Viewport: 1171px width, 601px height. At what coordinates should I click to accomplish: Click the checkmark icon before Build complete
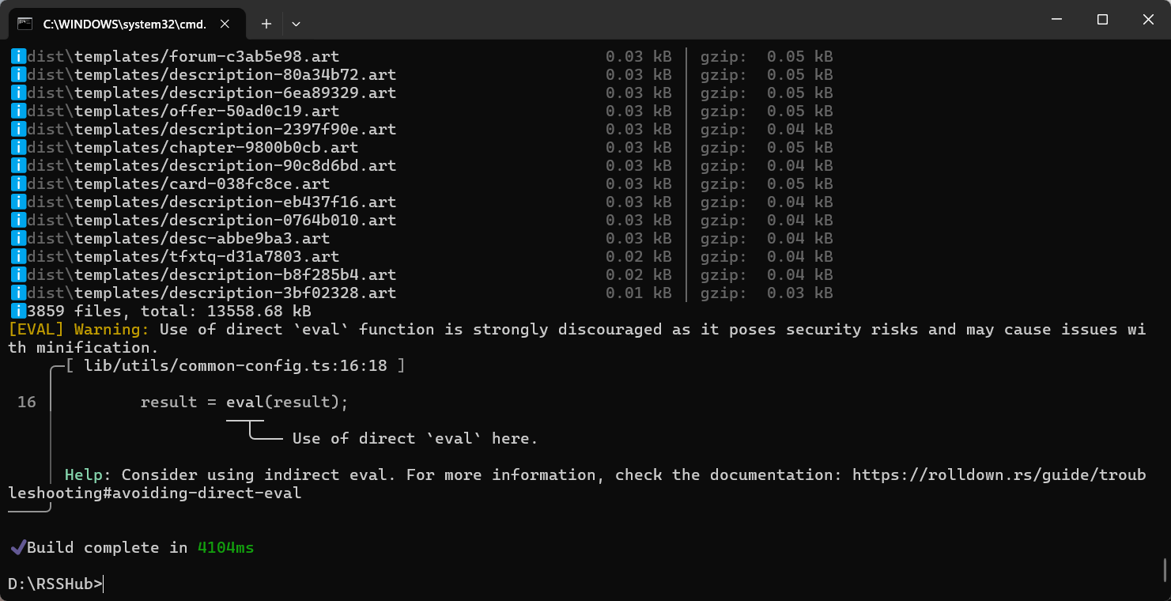click(17, 547)
